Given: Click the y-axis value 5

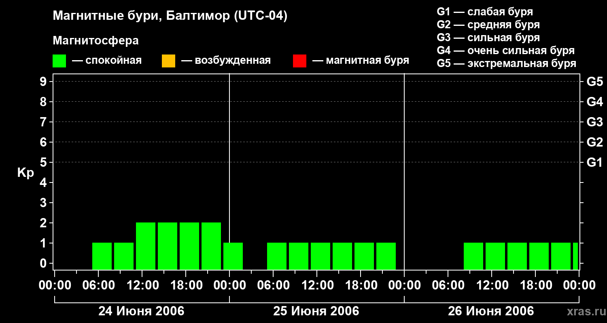Looking at the screenshot, I should click(44, 162).
